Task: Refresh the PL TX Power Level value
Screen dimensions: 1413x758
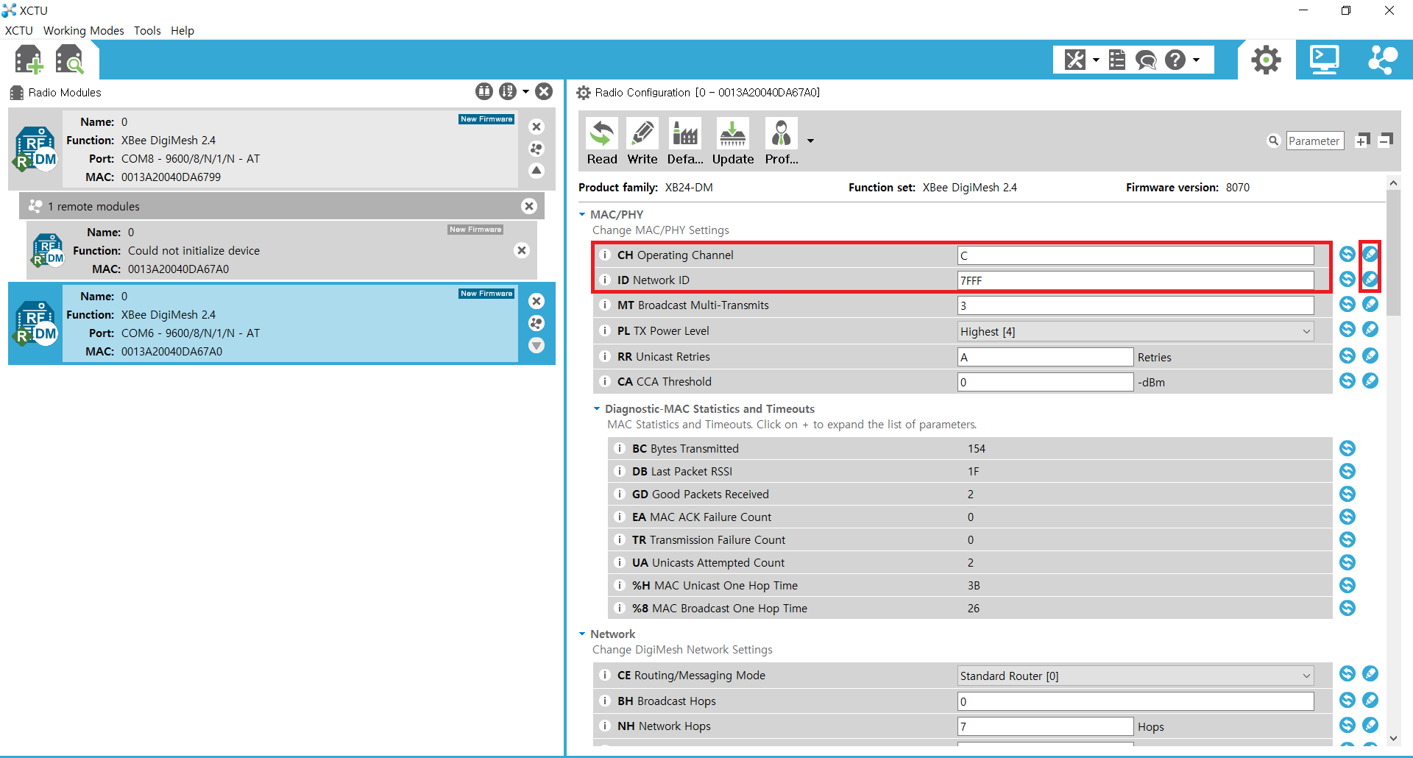Action: pyautogui.click(x=1347, y=329)
